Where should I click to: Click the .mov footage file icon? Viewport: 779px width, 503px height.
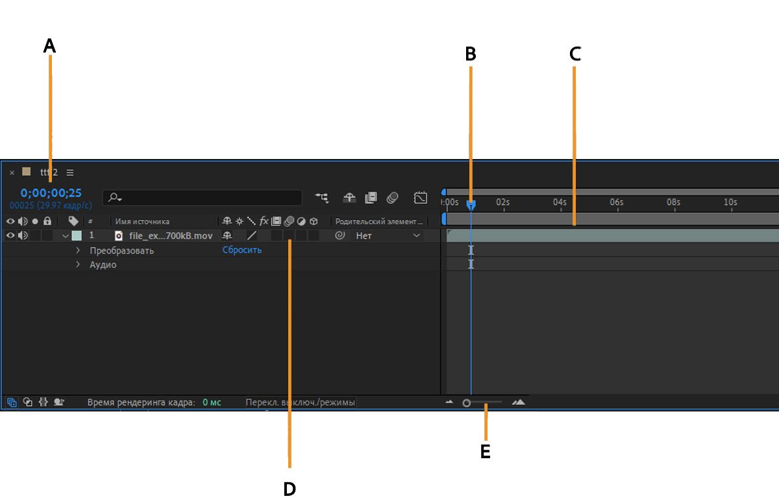pos(119,236)
